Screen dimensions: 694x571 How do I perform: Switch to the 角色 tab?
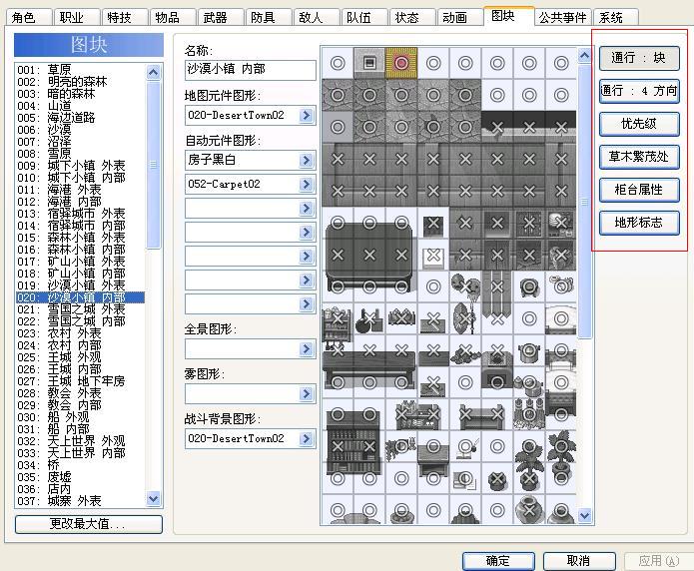click(28, 17)
